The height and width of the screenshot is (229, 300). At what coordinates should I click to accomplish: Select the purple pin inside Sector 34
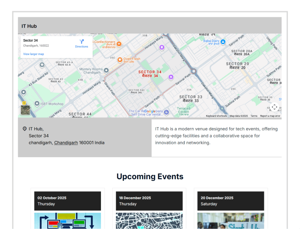pyautogui.click(x=171, y=77)
